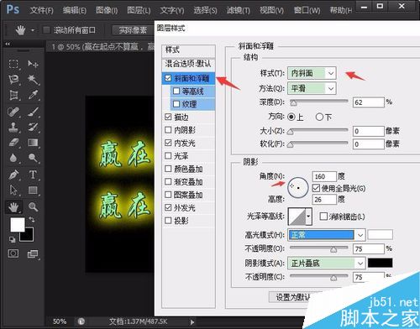Toggle 使用全局光 checkbox
This screenshot has width=420, height=329.
pos(316,188)
